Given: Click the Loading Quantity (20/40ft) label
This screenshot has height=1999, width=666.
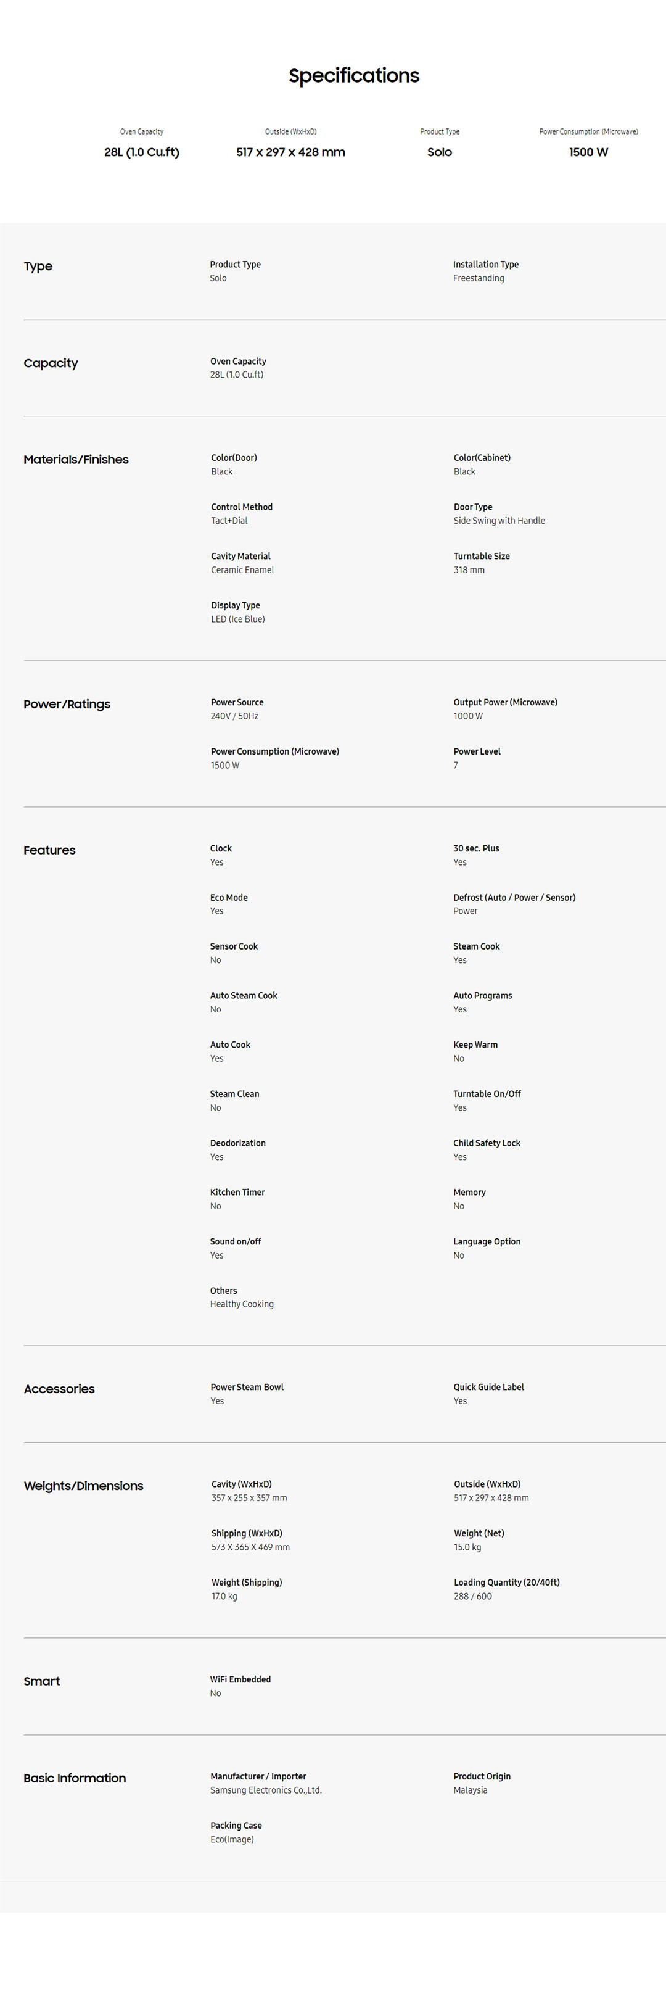Looking at the screenshot, I should click(506, 1583).
